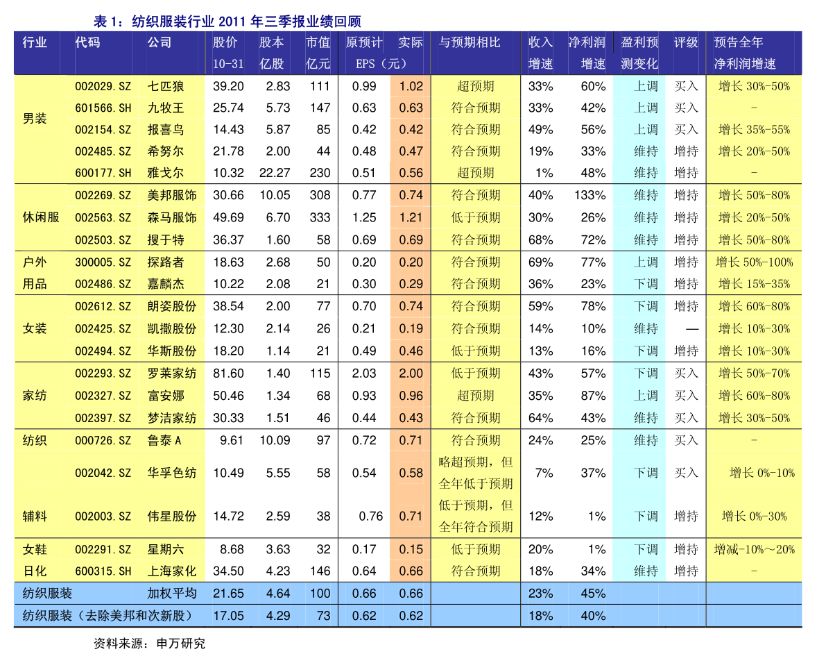Viewport: 826px width, 663px height.
Task: Select the 行业 column header
Action: 35,42
